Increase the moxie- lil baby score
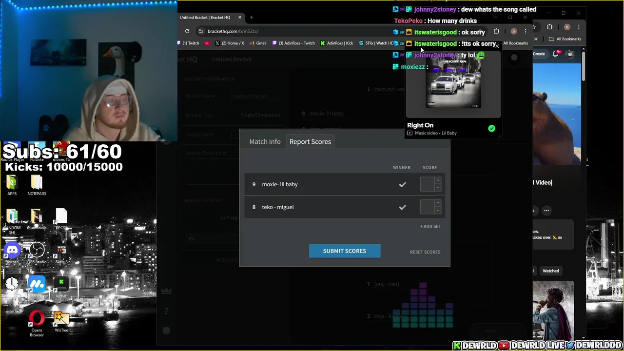624x351 pixels. (438, 180)
